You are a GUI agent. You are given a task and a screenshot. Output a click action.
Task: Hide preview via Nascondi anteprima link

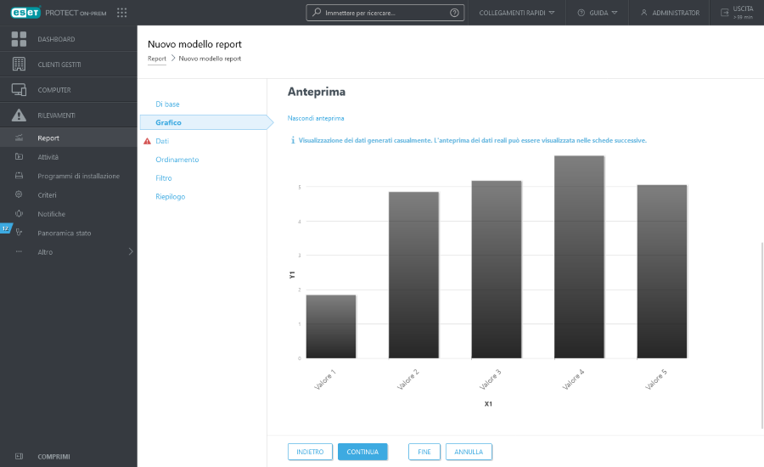(316, 118)
